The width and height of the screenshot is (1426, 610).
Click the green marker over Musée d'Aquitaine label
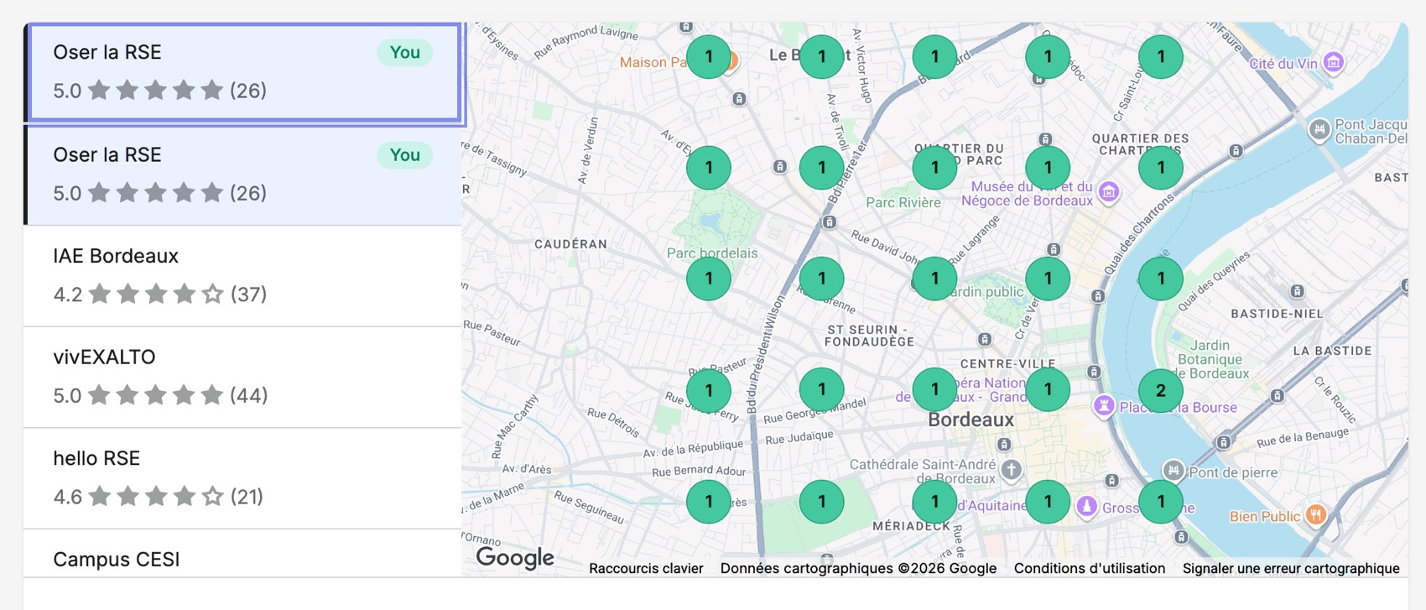point(935,502)
